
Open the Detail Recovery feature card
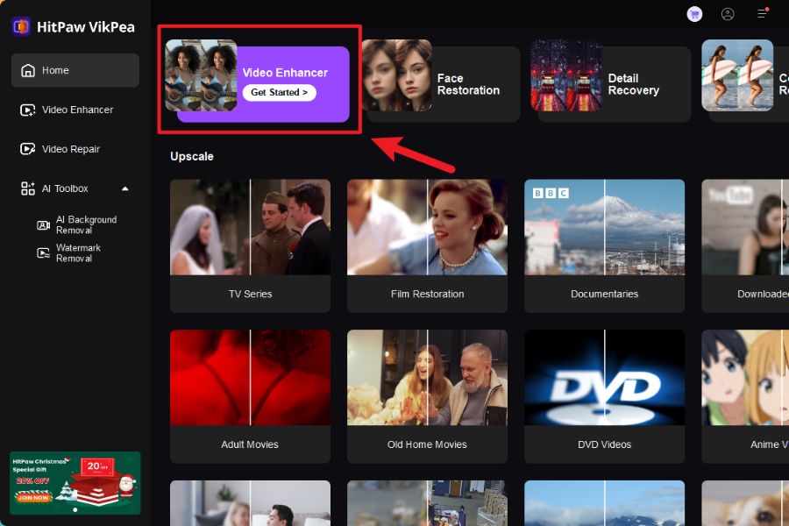pyautogui.click(x=610, y=84)
